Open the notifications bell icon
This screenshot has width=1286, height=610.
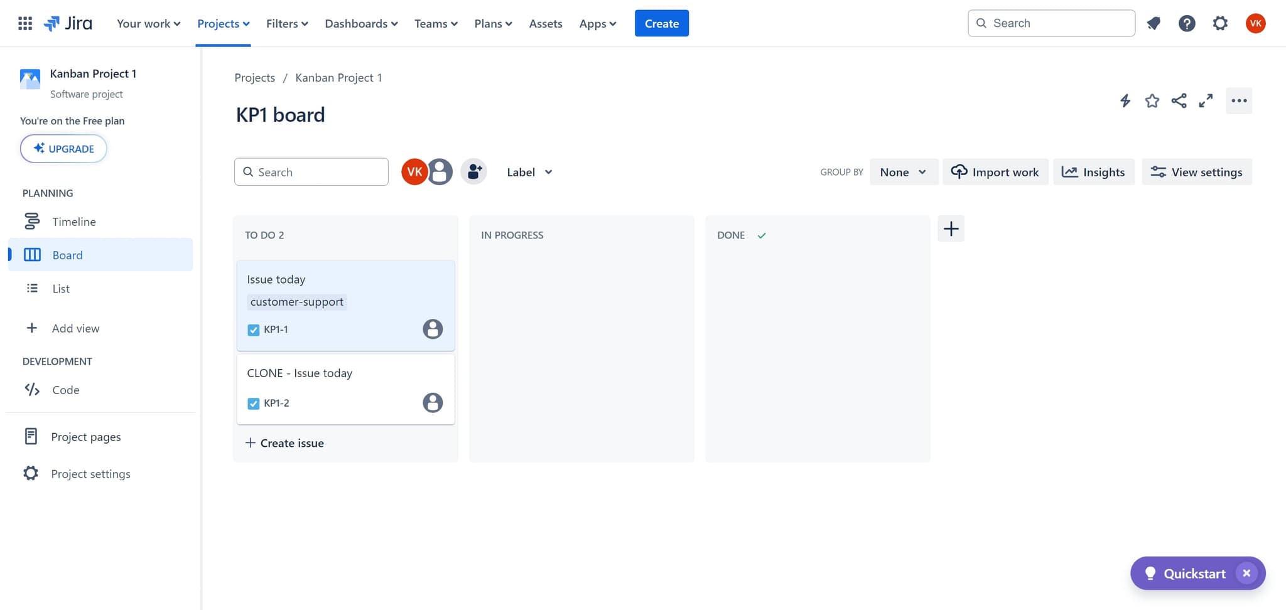1154,23
